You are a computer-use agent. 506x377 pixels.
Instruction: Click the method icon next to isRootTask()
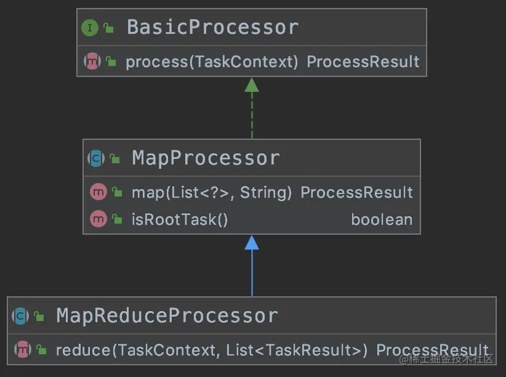tap(98, 219)
